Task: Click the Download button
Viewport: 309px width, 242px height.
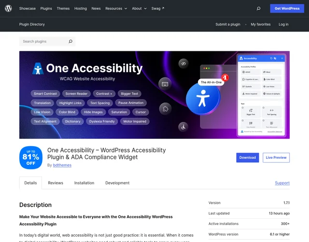Action: 248,158
